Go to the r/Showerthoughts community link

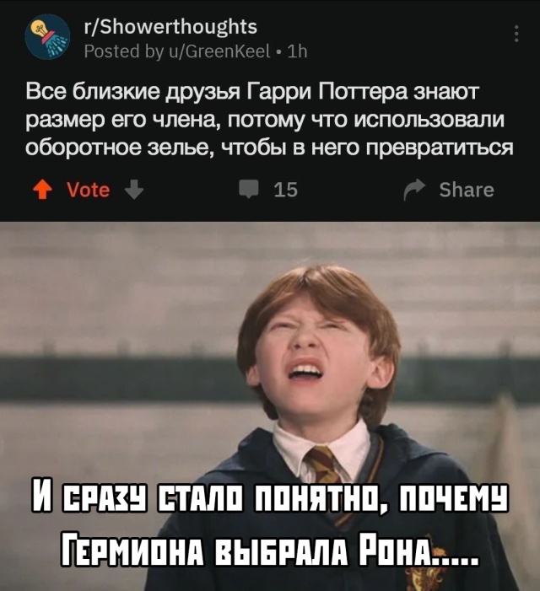(170, 27)
